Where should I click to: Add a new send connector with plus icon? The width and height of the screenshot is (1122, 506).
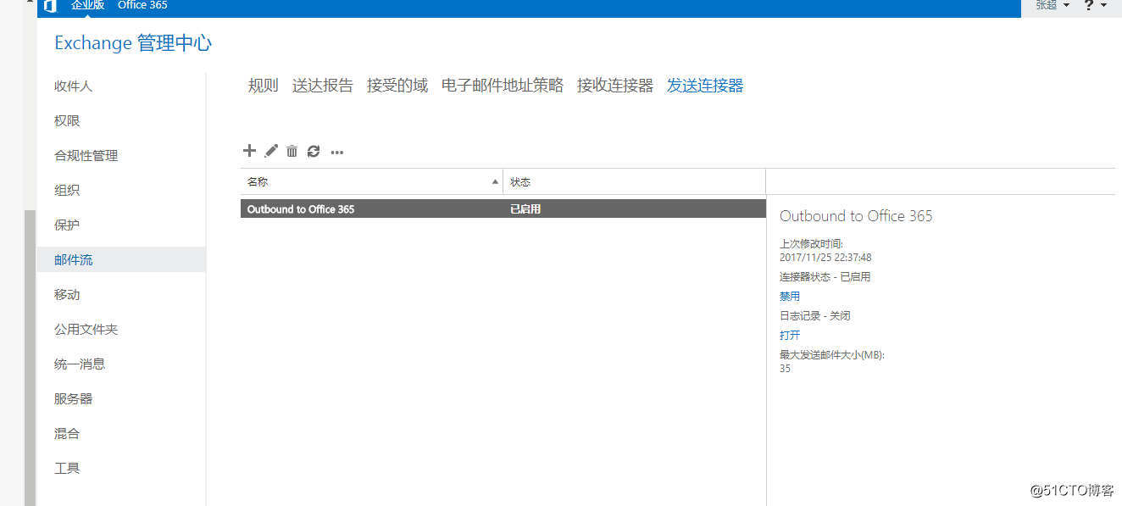tap(249, 151)
